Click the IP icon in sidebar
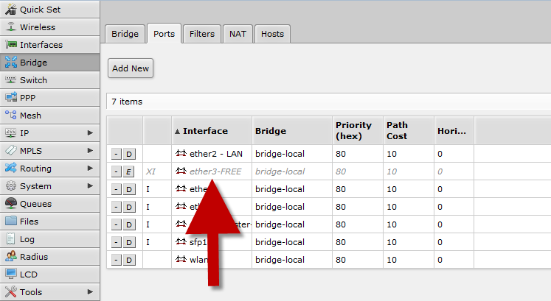Image resolution: width=551 pixels, height=301 pixels. [11, 132]
